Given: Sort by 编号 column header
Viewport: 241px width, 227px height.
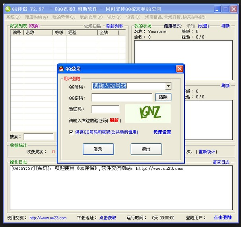Looking at the screenshot, I should click(17, 33).
